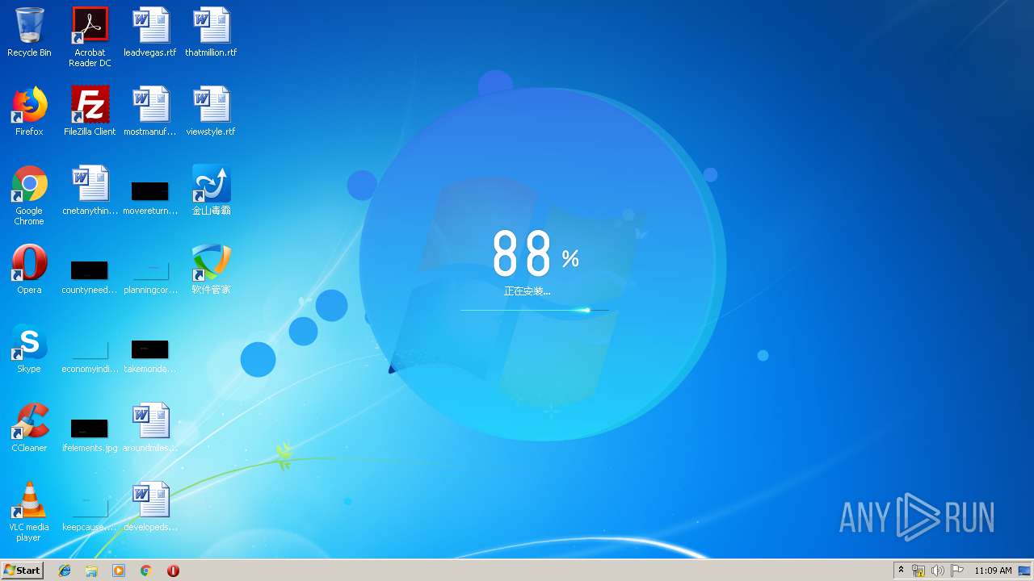Select the developeds... document
The image size is (1034, 581).
click(150, 507)
